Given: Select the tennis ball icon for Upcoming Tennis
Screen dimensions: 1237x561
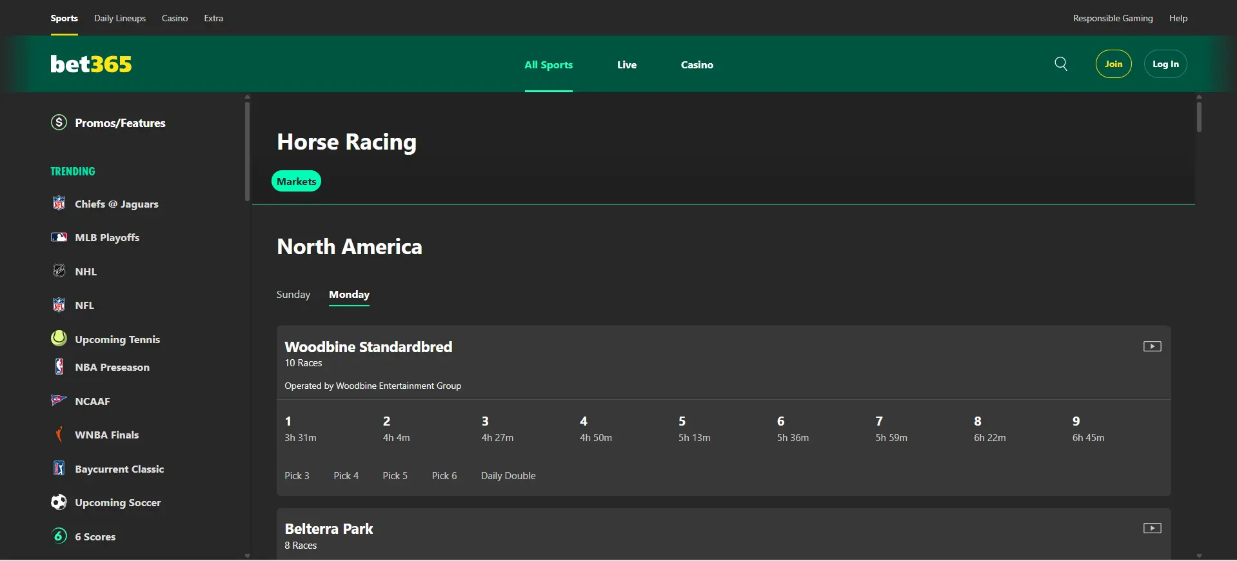Looking at the screenshot, I should [x=59, y=339].
